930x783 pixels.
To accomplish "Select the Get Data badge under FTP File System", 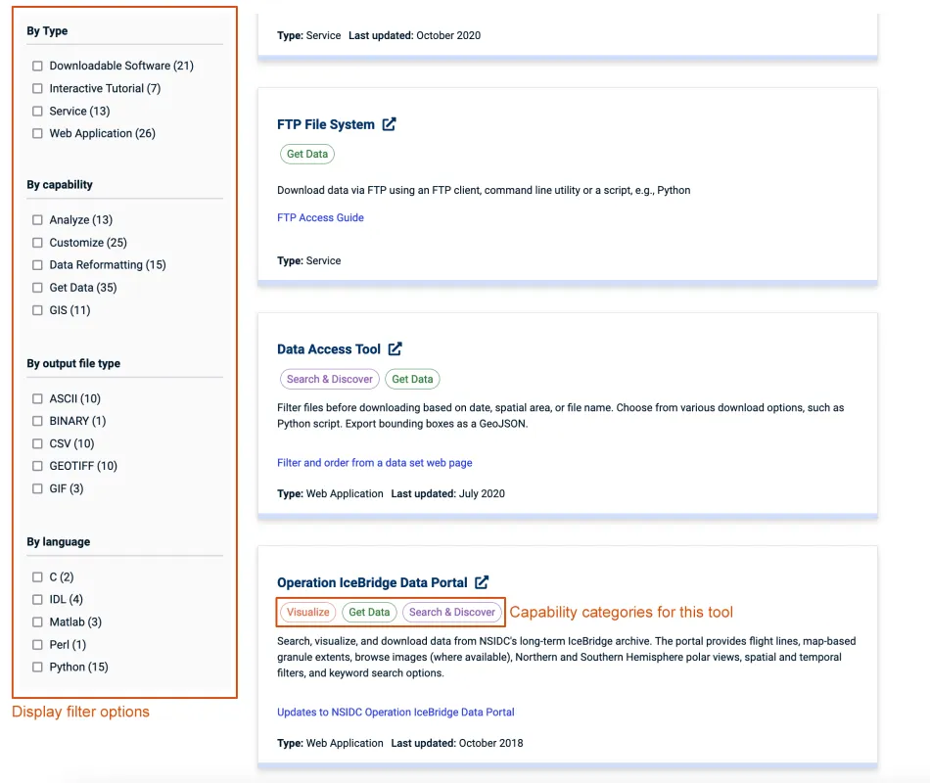I will point(307,154).
